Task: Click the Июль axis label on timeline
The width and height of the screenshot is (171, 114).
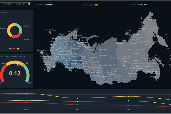Action: [26, 109]
